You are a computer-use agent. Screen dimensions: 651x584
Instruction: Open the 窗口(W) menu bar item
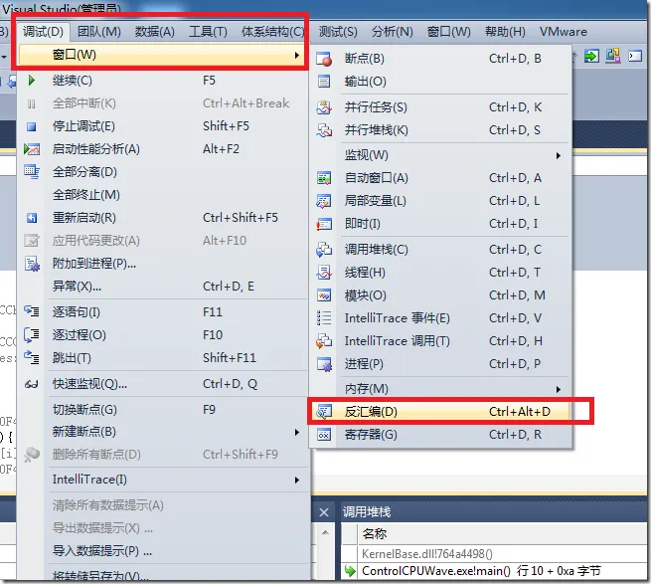pos(449,32)
